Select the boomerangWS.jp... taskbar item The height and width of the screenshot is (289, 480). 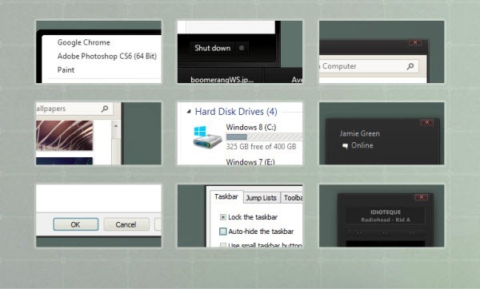222,79
